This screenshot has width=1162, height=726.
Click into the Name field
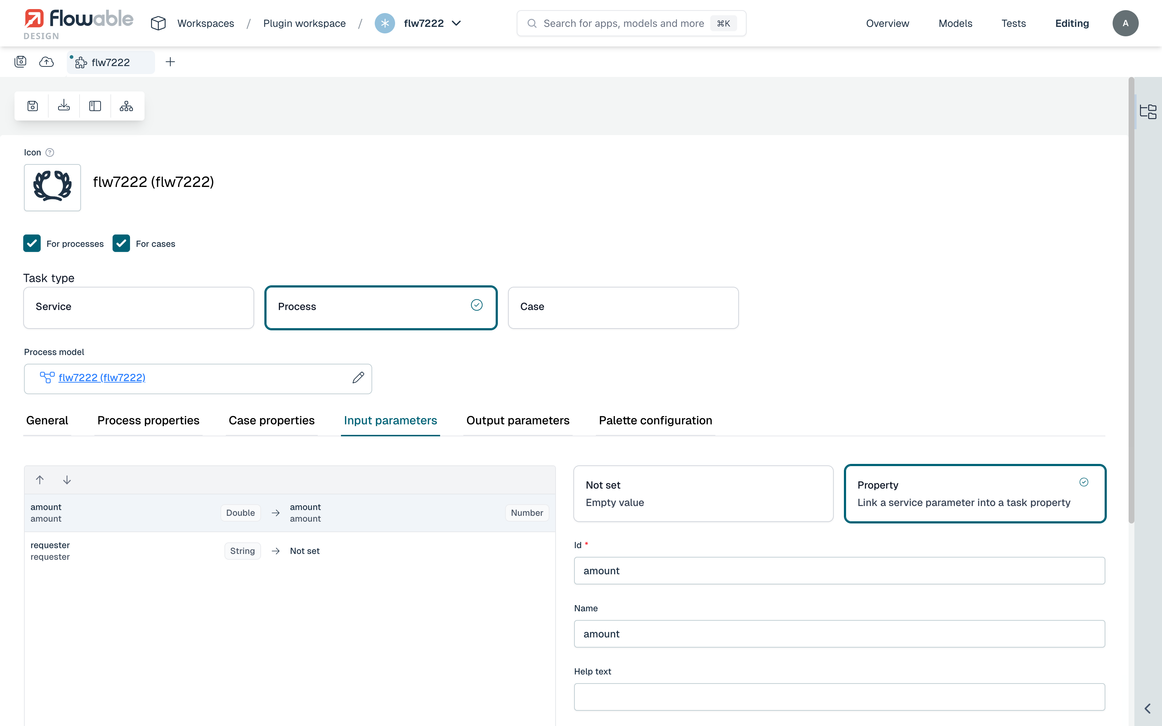coord(839,634)
